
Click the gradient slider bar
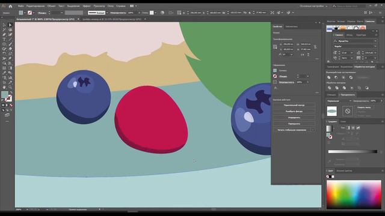353,152
